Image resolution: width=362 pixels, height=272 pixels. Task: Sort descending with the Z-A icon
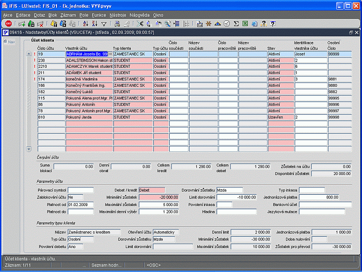click(95, 23)
